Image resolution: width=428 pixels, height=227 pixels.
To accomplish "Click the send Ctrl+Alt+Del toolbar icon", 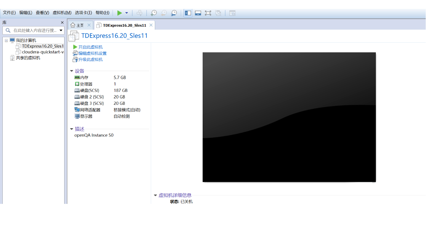I will [139, 13].
